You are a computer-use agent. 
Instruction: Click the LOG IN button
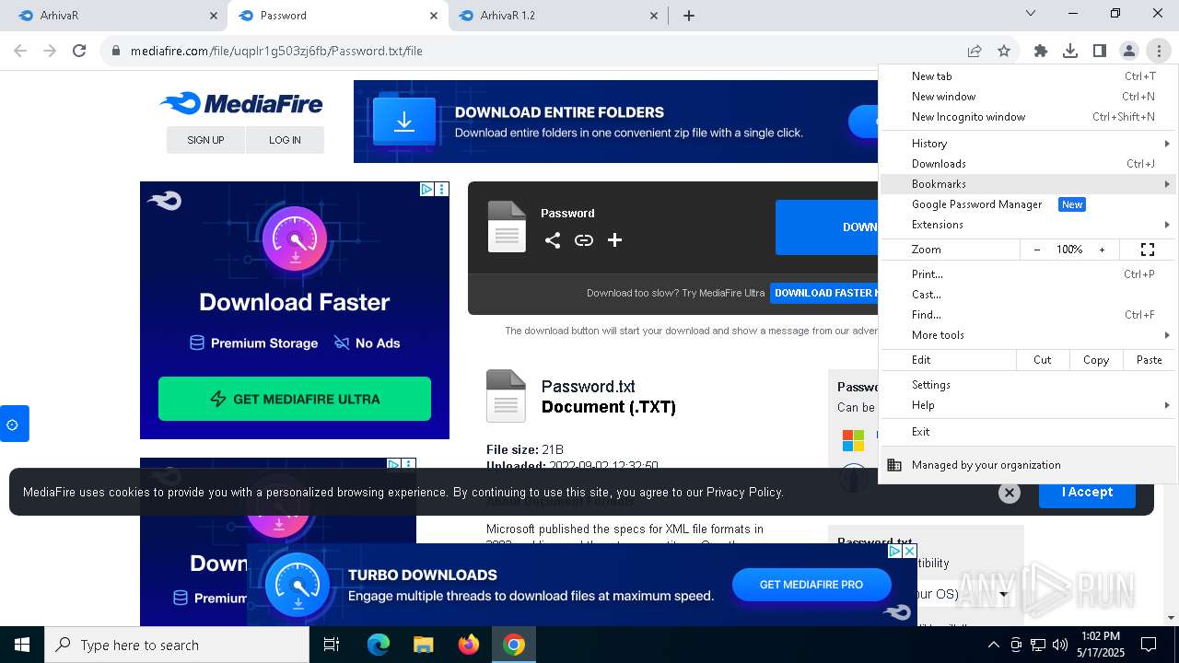[x=285, y=140]
